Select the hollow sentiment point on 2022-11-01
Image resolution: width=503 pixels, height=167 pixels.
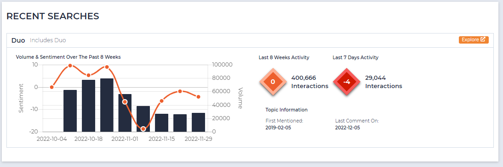coord(125,102)
